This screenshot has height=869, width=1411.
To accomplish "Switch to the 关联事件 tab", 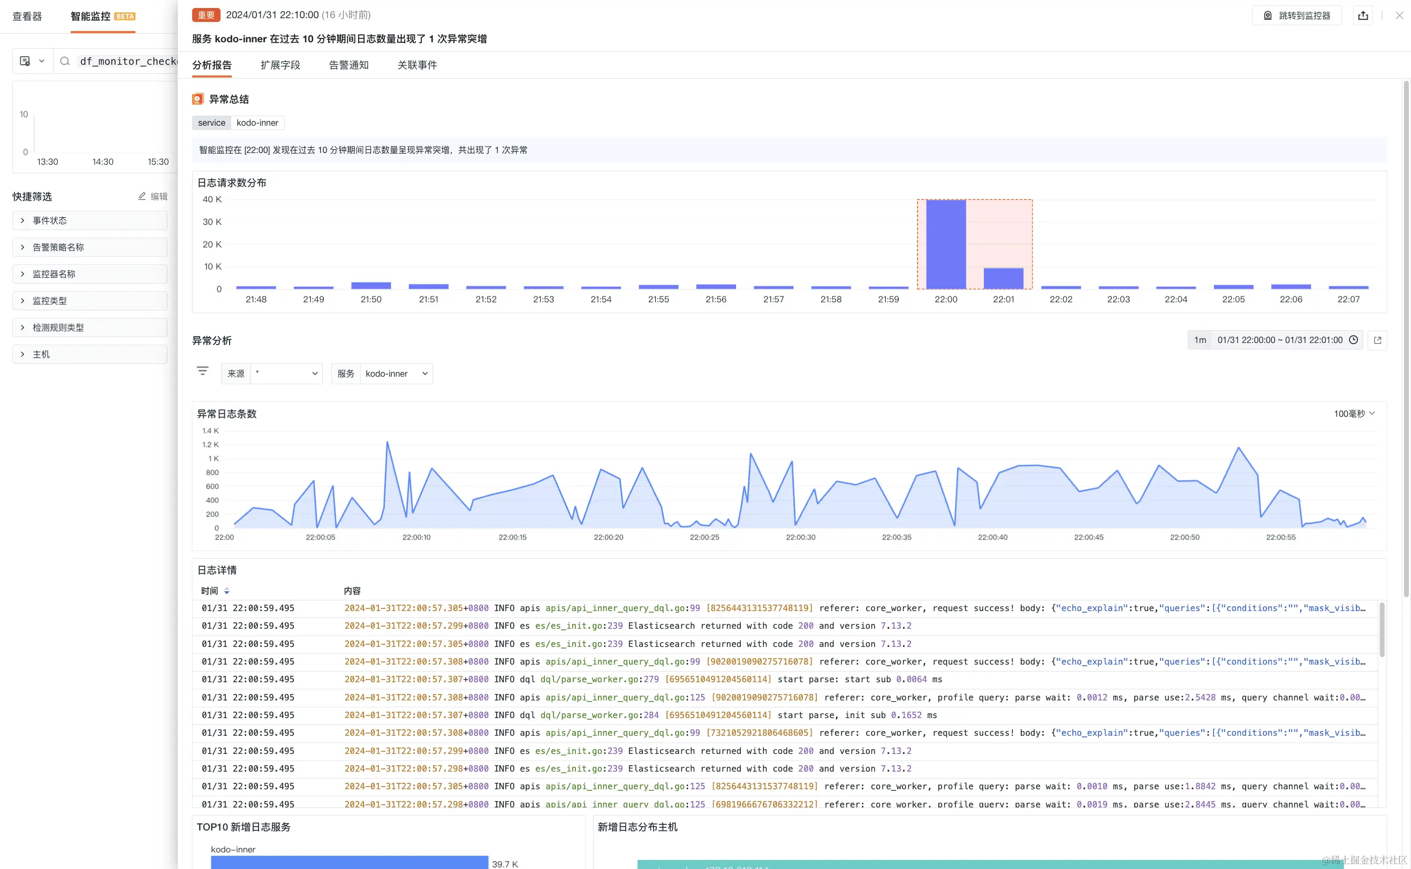I will tap(416, 65).
